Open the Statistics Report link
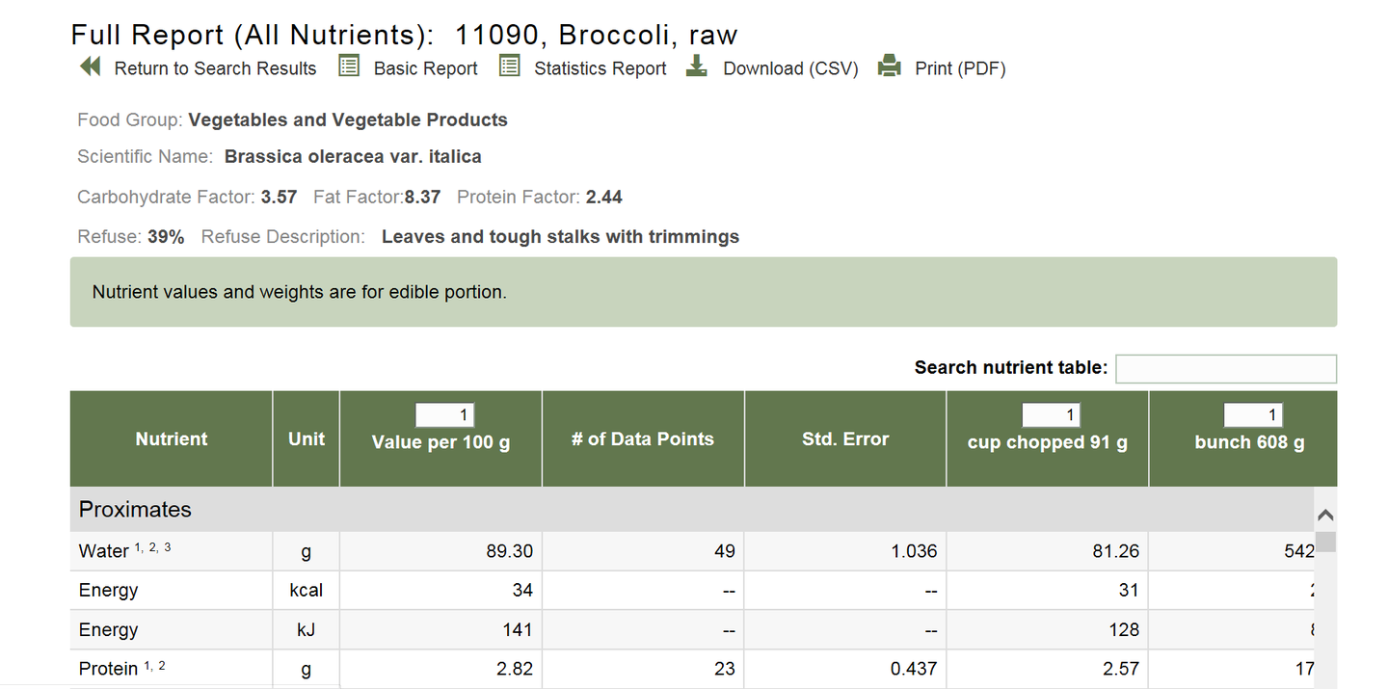Viewport: 1388px width, 689px height. tap(600, 68)
